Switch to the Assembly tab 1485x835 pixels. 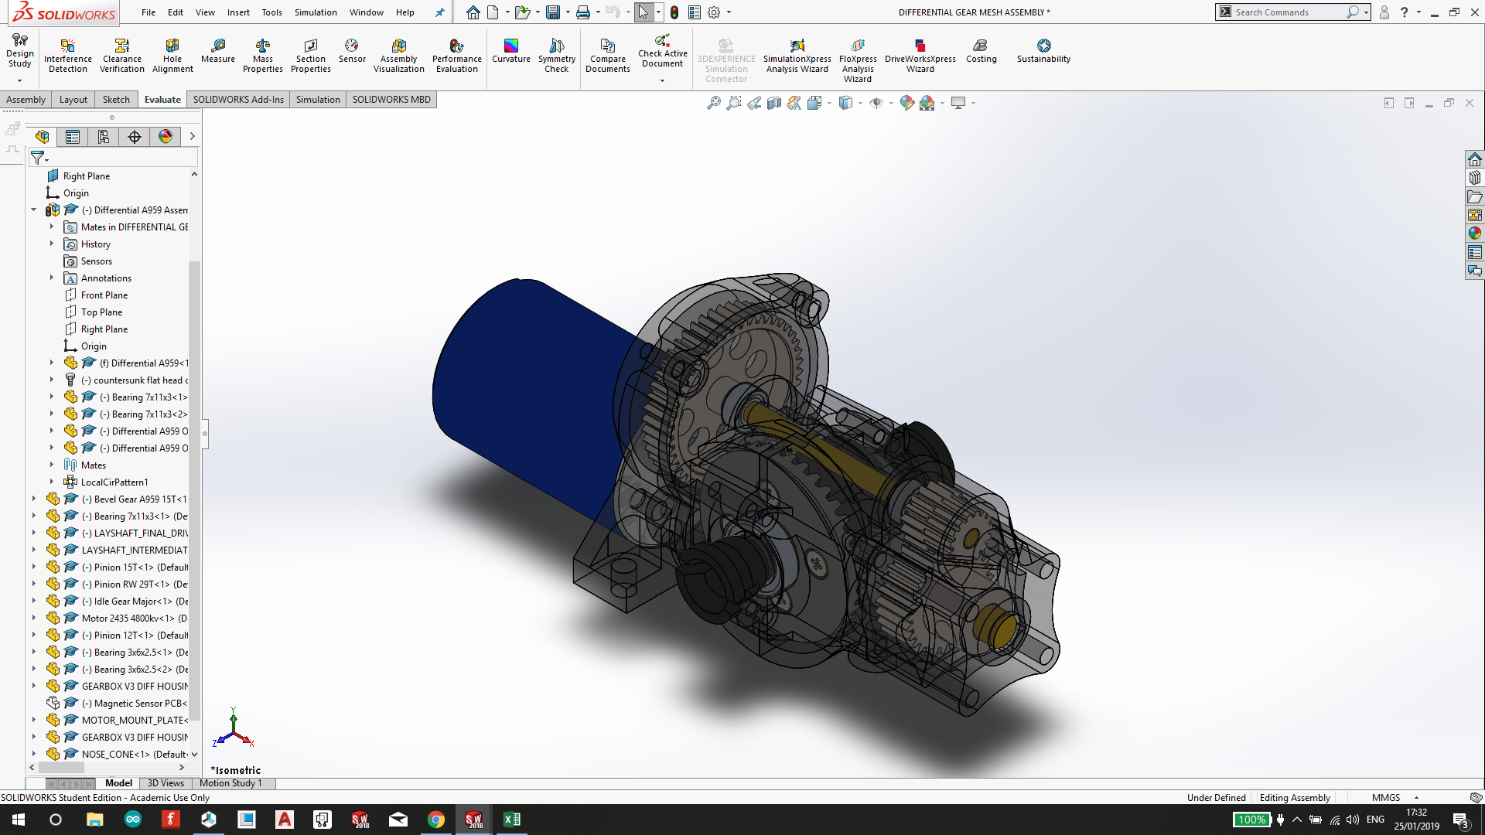tap(26, 100)
